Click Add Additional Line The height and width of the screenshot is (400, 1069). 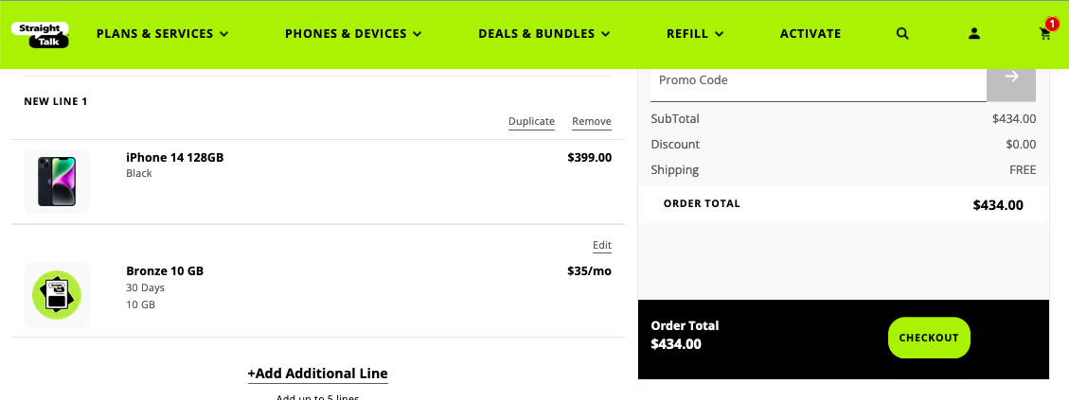[x=318, y=374]
